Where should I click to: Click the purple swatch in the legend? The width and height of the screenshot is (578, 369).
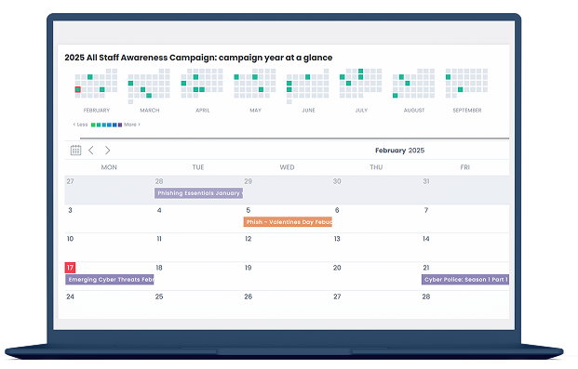click(120, 125)
